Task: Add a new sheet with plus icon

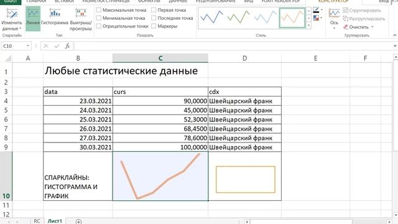Action: tap(79, 222)
